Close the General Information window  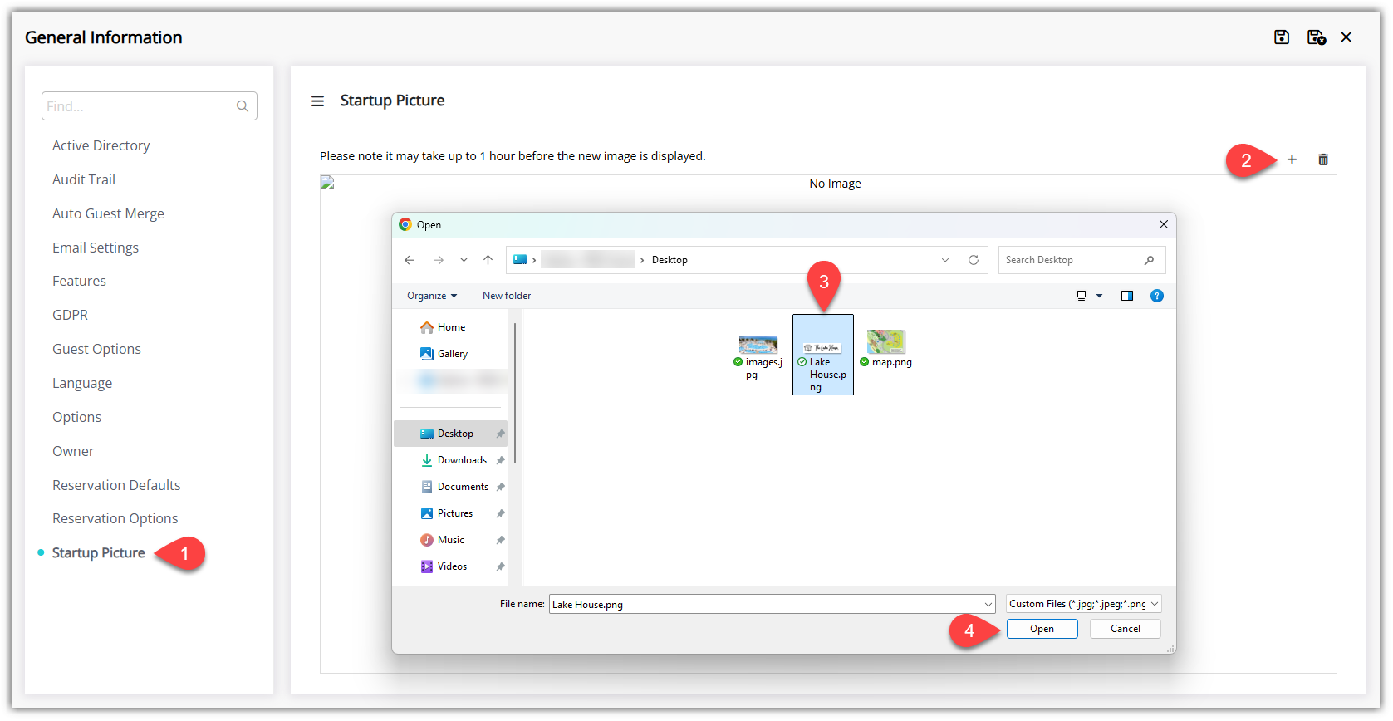point(1346,37)
